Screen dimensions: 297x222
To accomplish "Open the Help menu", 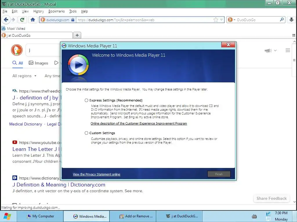I will tap(84, 11).
